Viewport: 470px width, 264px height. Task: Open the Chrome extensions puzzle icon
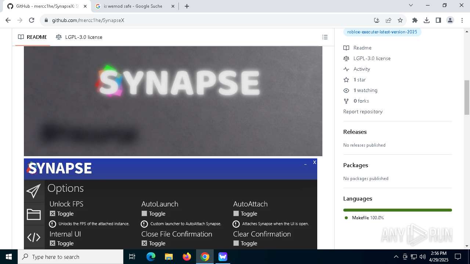click(415, 20)
